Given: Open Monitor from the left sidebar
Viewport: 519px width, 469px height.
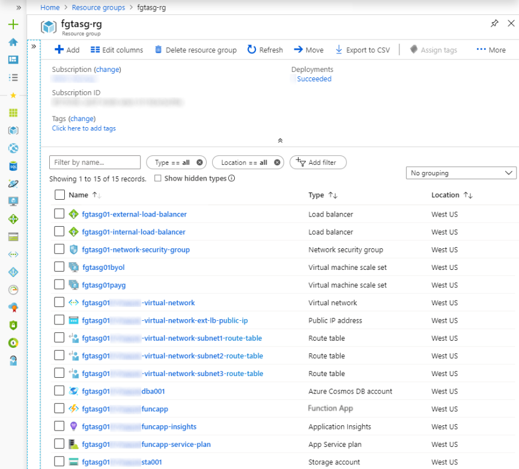Looking at the screenshot, I should [x=12, y=289].
